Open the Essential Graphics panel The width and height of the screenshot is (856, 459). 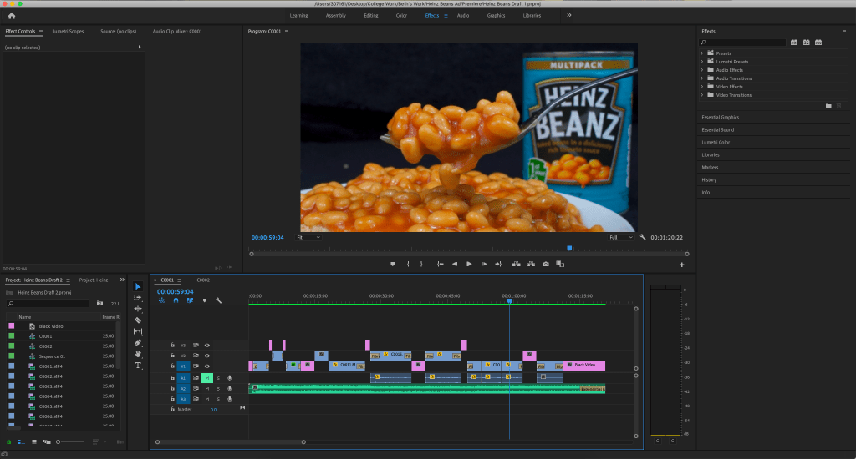pos(720,118)
